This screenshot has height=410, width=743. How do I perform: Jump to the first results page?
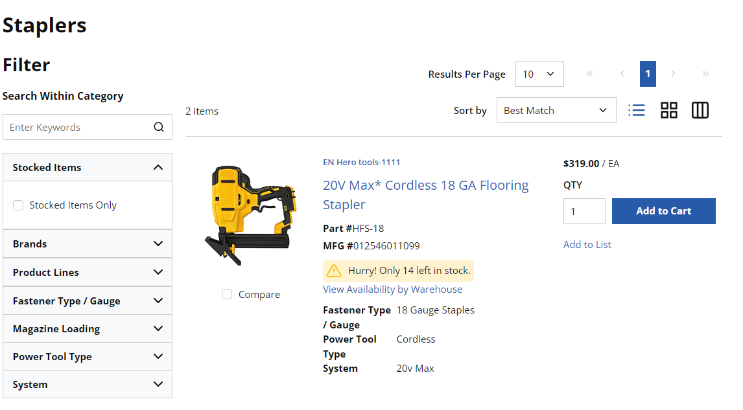pyautogui.click(x=589, y=73)
